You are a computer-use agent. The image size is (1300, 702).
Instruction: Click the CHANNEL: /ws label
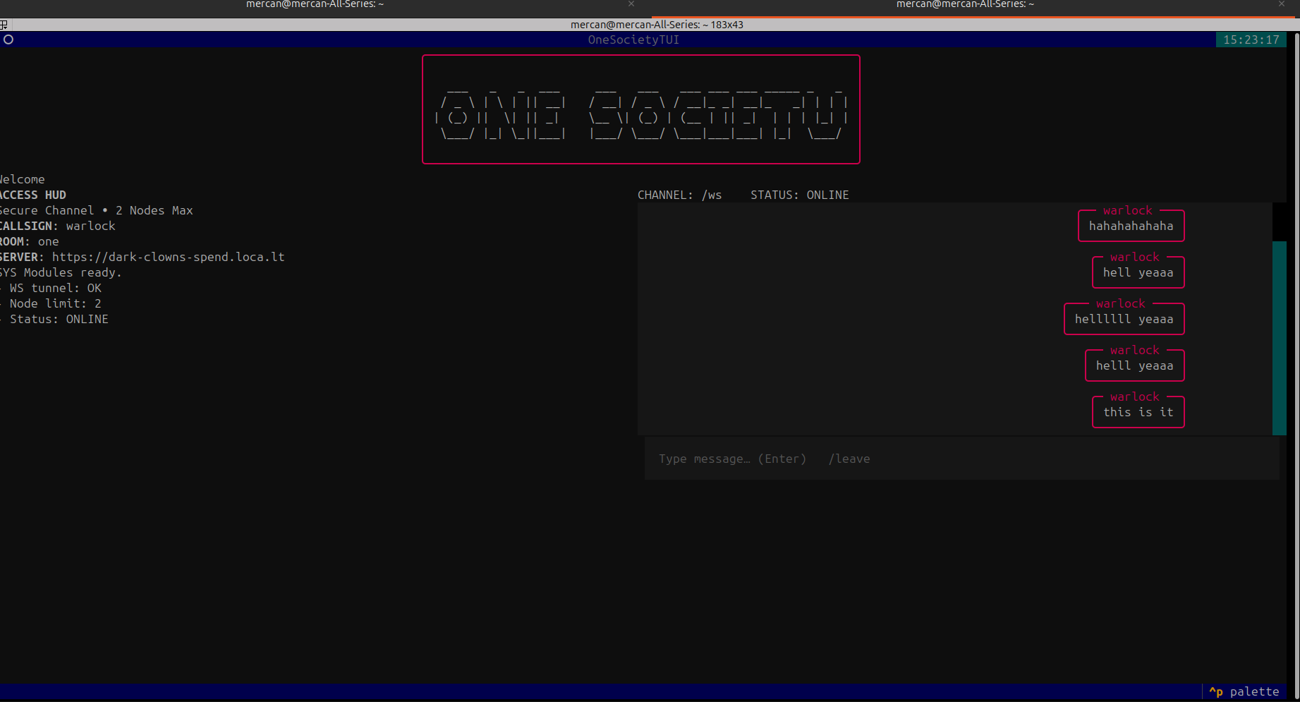click(679, 195)
